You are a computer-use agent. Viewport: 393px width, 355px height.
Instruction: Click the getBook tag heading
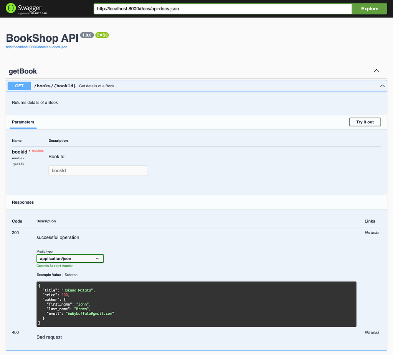[23, 71]
